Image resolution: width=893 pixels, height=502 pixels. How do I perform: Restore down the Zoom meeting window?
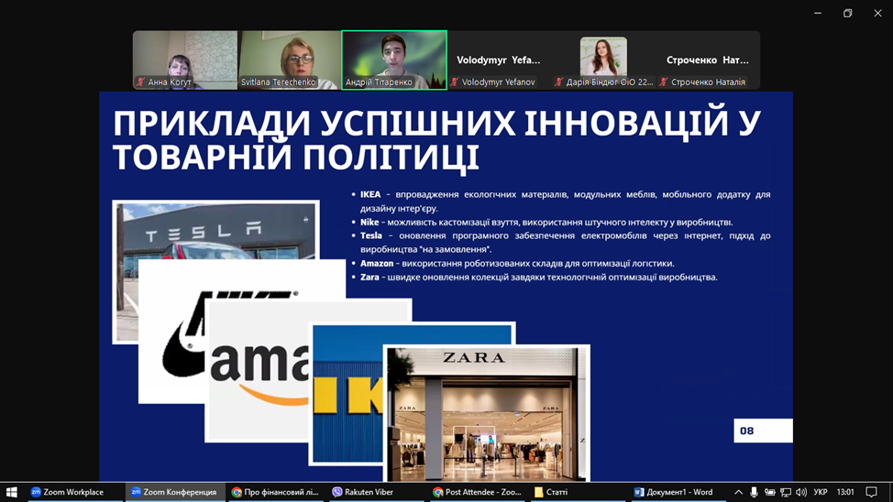tap(847, 13)
